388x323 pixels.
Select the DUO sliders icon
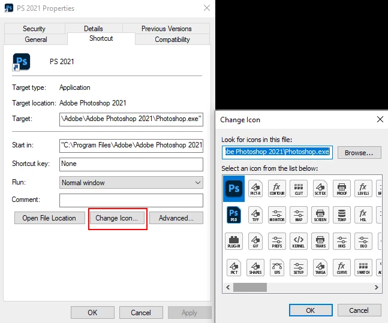coord(363,241)
